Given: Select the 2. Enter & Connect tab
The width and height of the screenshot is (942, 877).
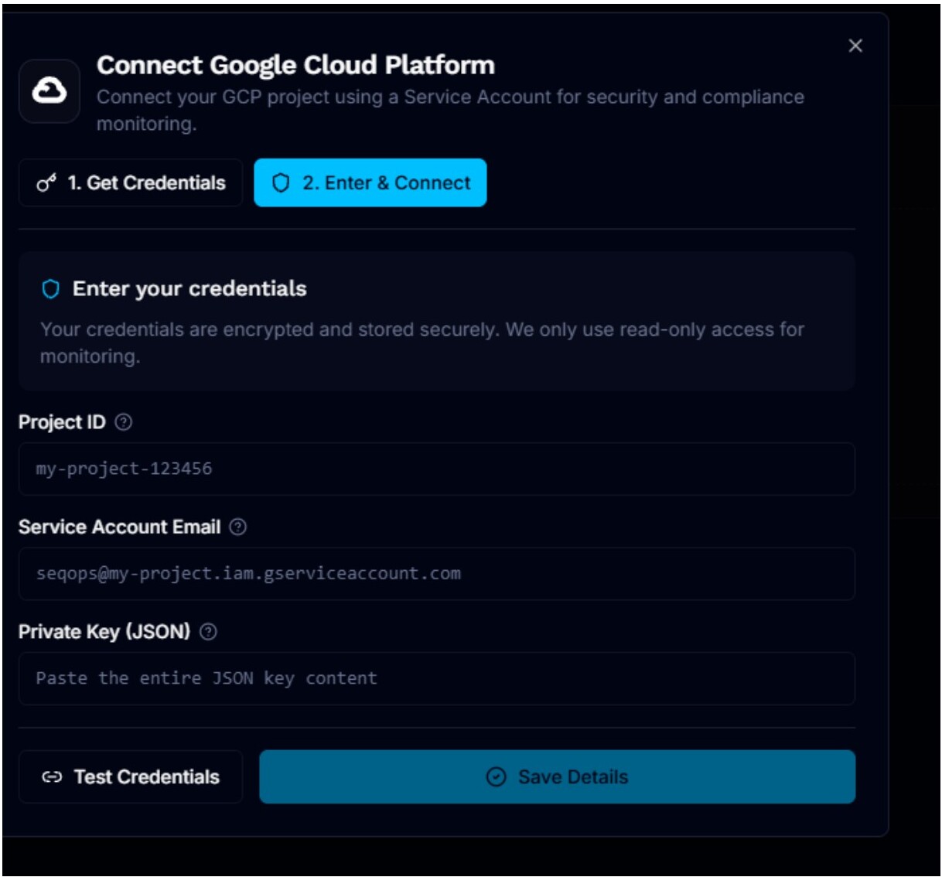Looking at the screenshot, I should [x=370, y=183].
